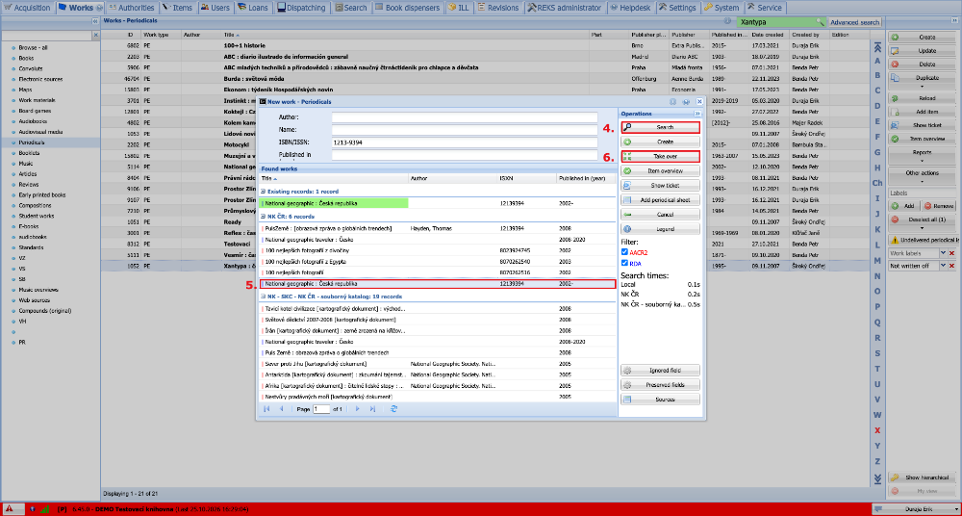This screenshot has height=516, width=962.
Task: Click the magnifier icon in the Xantypa search box
Action: (820, 22)
